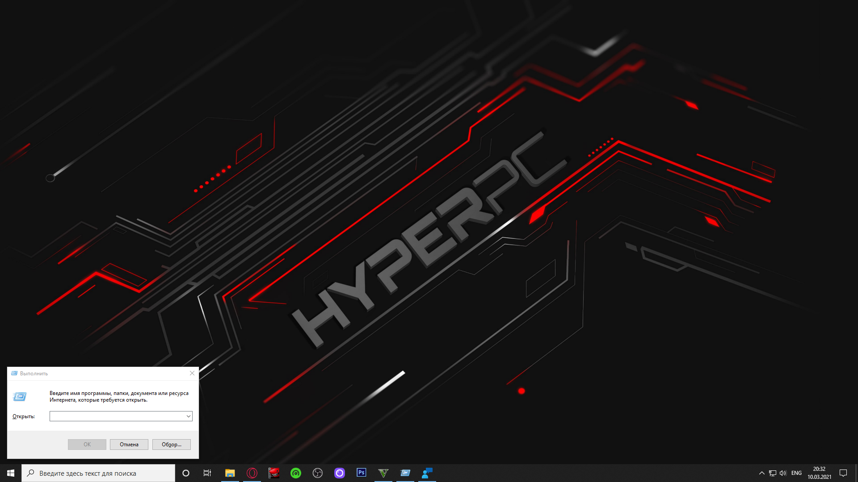Viewport: 858px width, 482px height.
Task: Click the red shark video app icon
Action: [x=274, y=473]
